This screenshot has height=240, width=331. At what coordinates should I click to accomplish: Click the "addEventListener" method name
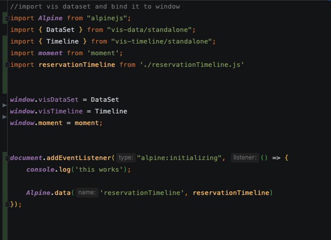[79, 158]
